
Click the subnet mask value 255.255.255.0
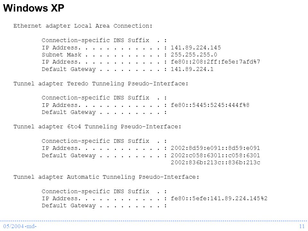point(194,55)
